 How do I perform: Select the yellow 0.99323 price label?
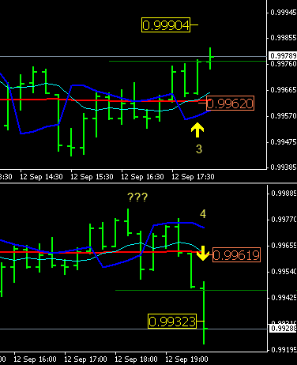point(172,322)
